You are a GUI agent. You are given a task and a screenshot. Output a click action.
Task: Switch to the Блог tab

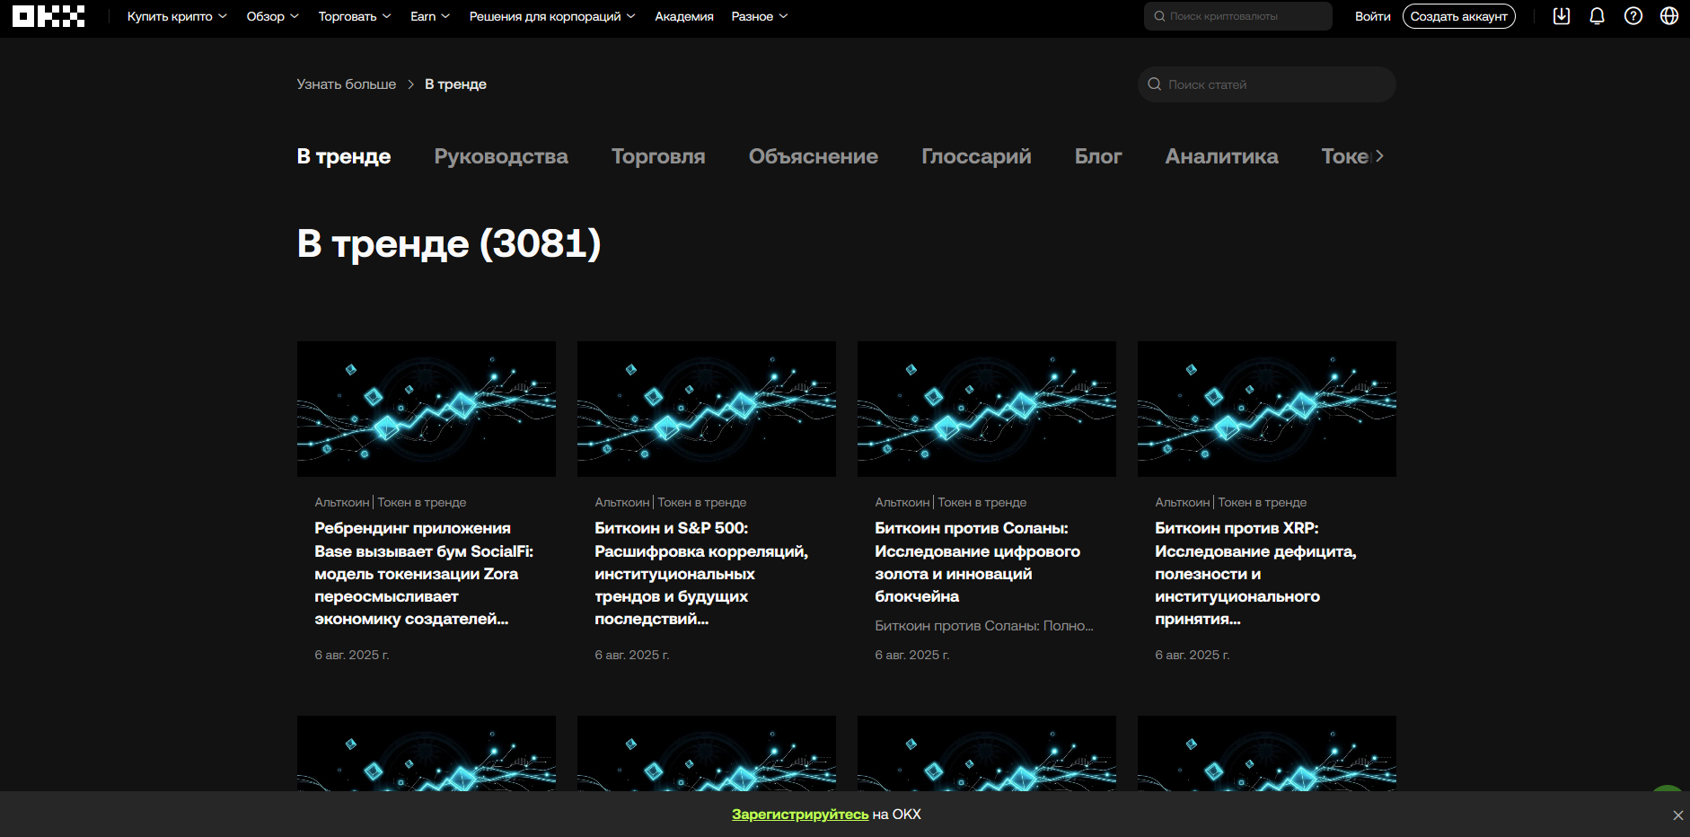pyautogui.click(x=1098, y=156)
